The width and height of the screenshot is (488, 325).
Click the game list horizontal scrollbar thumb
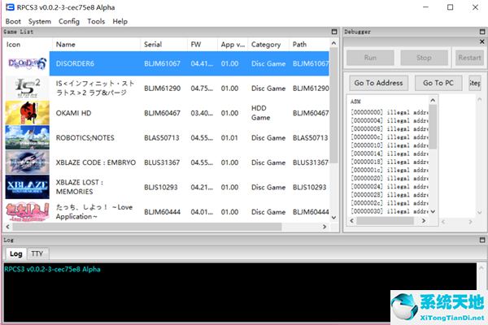pos(147,227)
